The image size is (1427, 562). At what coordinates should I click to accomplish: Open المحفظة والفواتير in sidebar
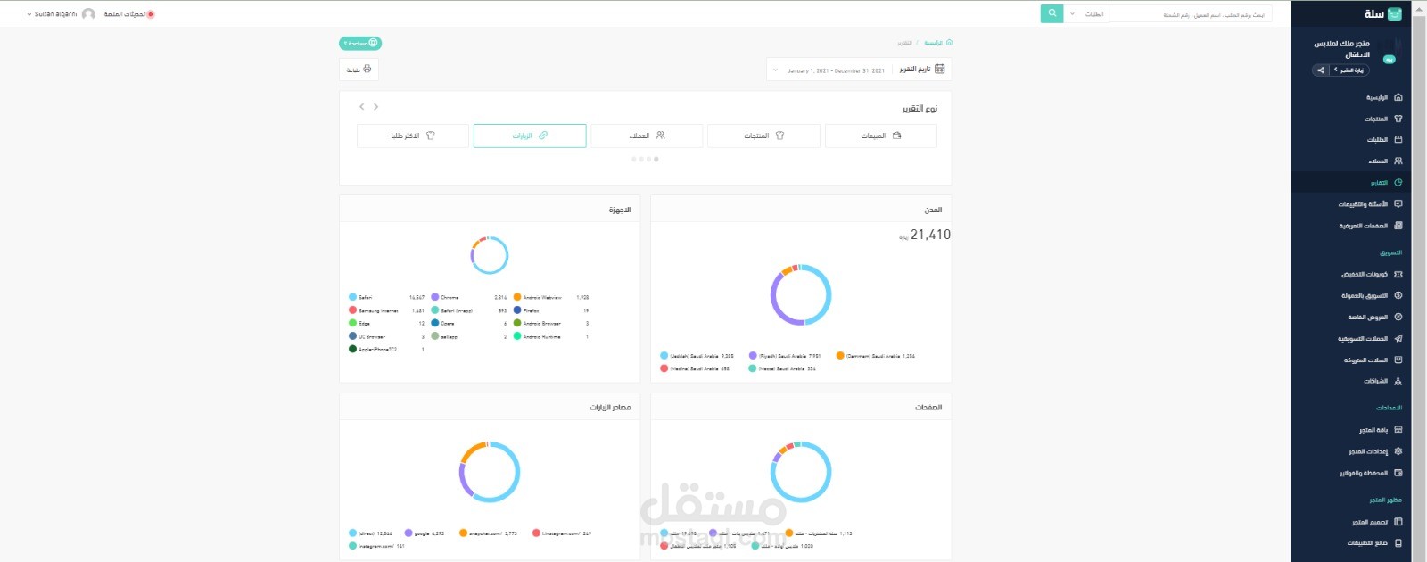(x=1371, y=473)
